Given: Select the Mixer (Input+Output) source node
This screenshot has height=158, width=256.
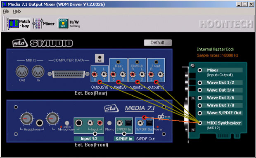Looking at the screenshot, I should 200,70.
